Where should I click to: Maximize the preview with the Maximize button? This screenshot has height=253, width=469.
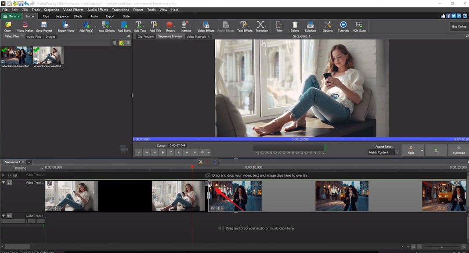point(458,150)
